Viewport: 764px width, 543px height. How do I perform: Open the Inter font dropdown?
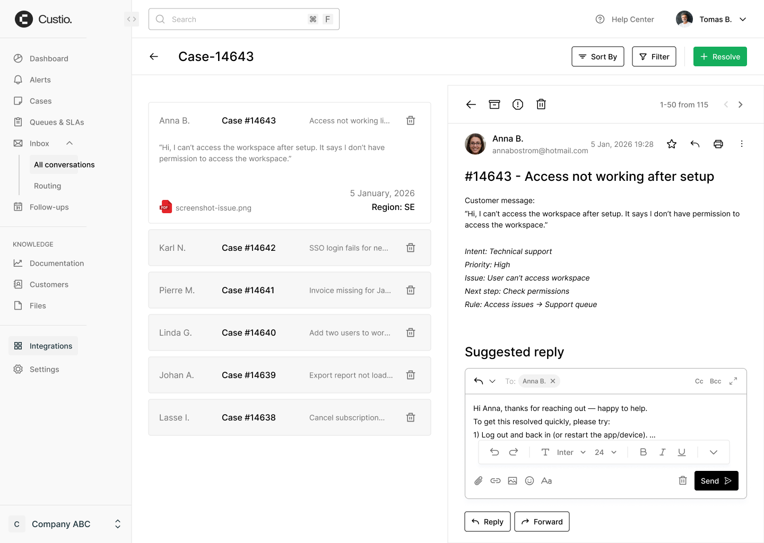point(571,452)
